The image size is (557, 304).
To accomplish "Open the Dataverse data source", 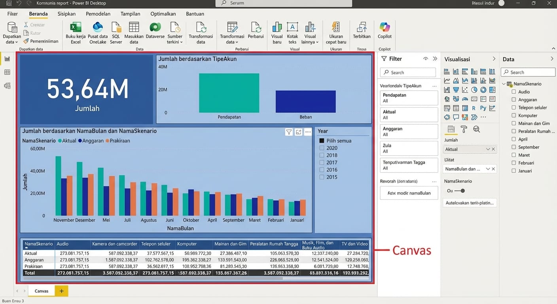I will (x=155, y=28).
